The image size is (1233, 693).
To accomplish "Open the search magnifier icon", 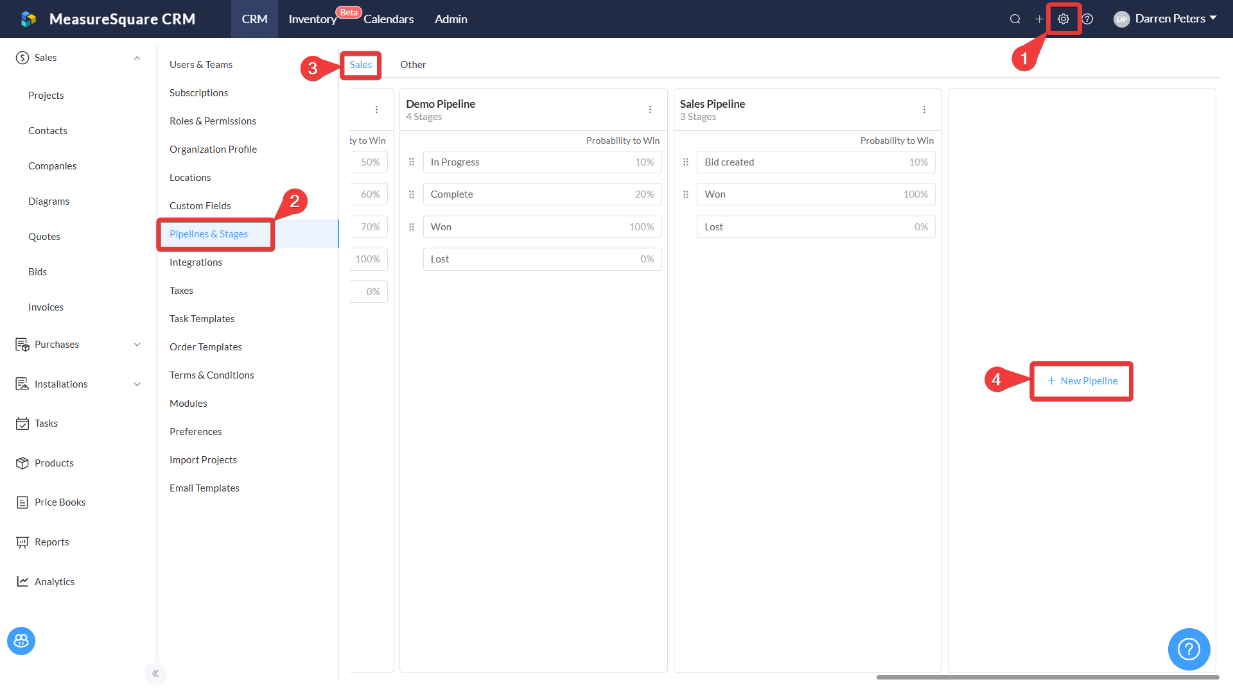I will pos(1015,19).
